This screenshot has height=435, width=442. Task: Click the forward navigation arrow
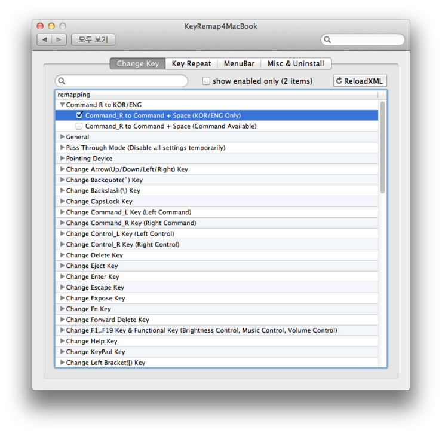coord(59,39)
